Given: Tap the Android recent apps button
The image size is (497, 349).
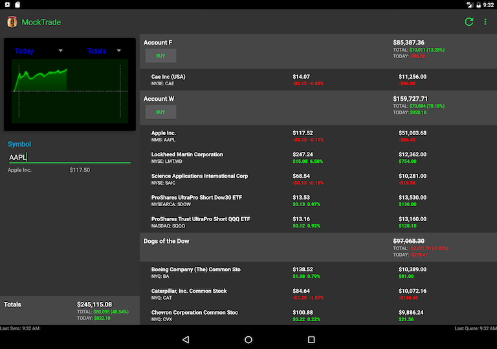Looking at the screenshot, I should click(x=311, y=339).
